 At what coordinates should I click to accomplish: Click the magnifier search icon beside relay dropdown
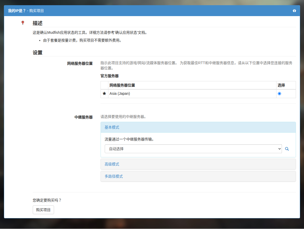coord(287,149)
